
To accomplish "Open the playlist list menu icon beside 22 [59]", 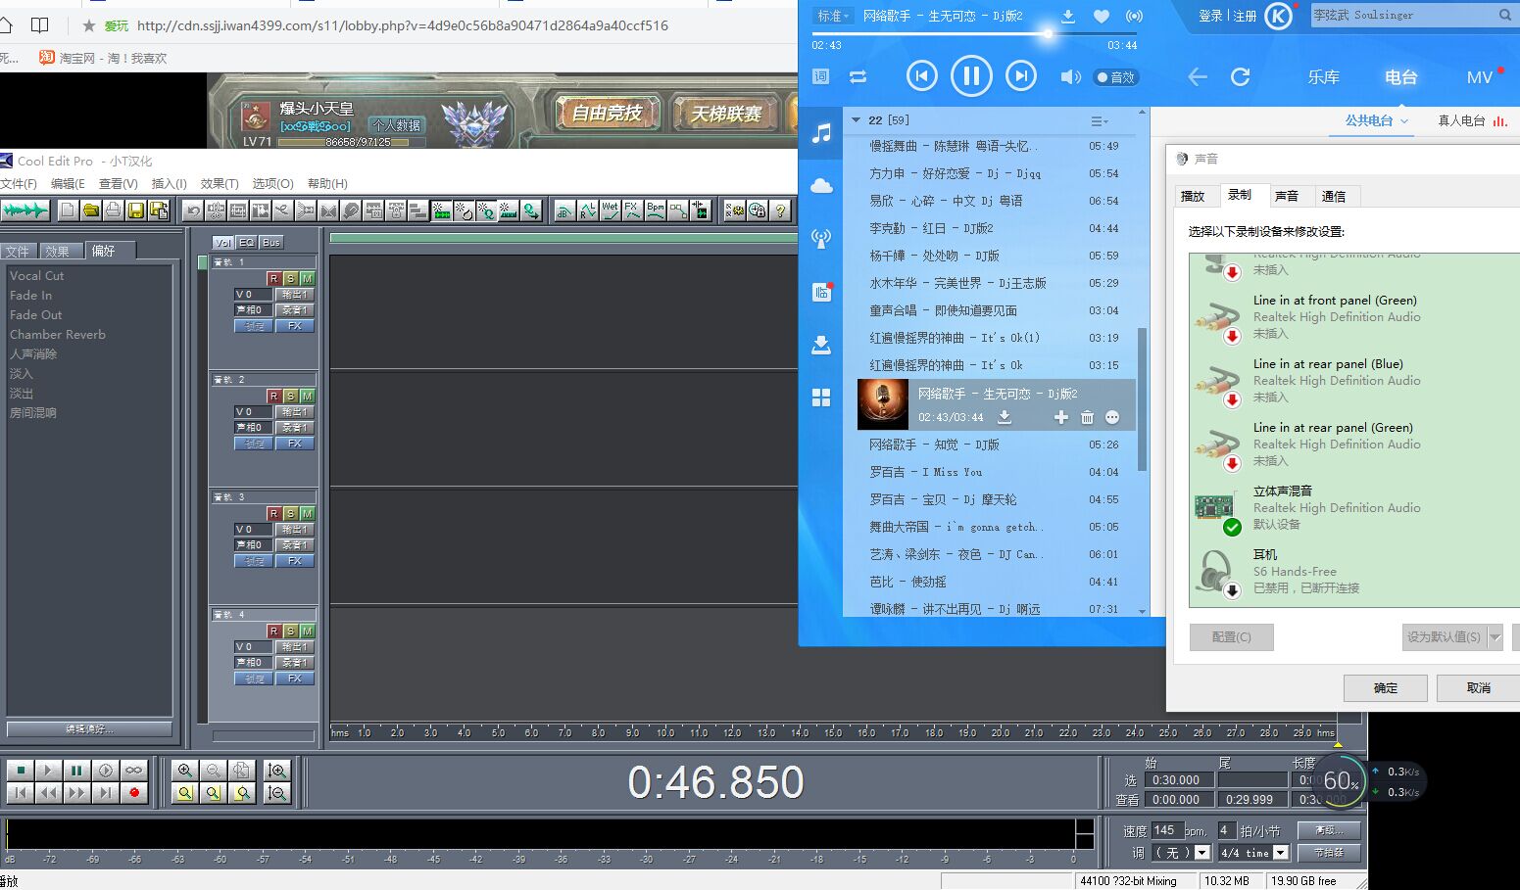I will [1100, 121].
